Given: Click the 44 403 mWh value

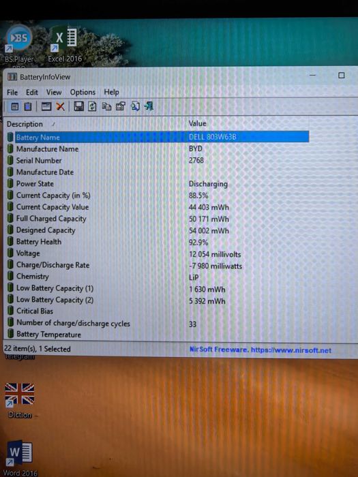Looking at the screenshot, I should [x=209, y=207].
